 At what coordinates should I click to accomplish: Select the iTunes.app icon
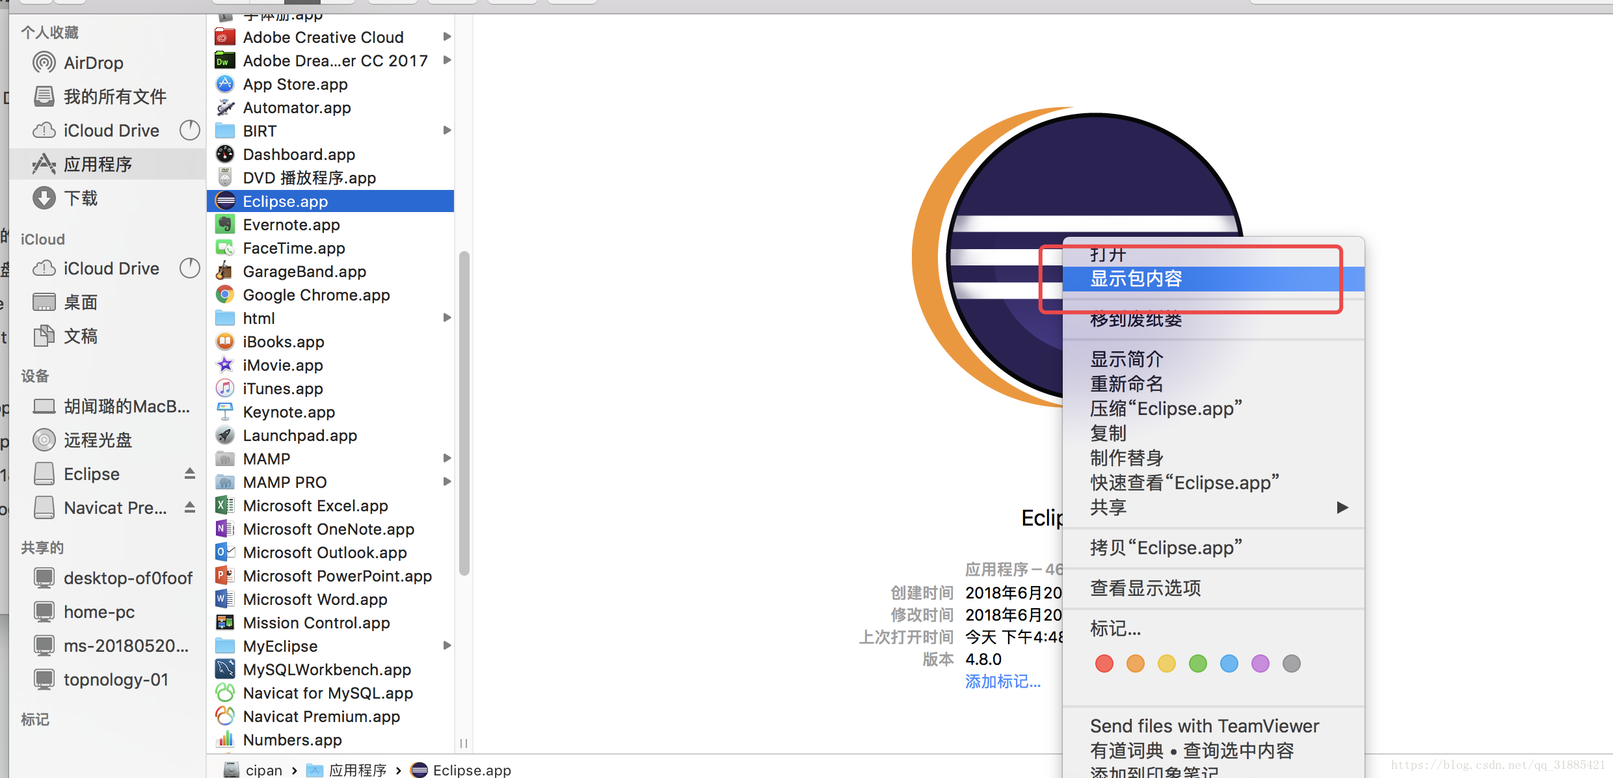224,388
